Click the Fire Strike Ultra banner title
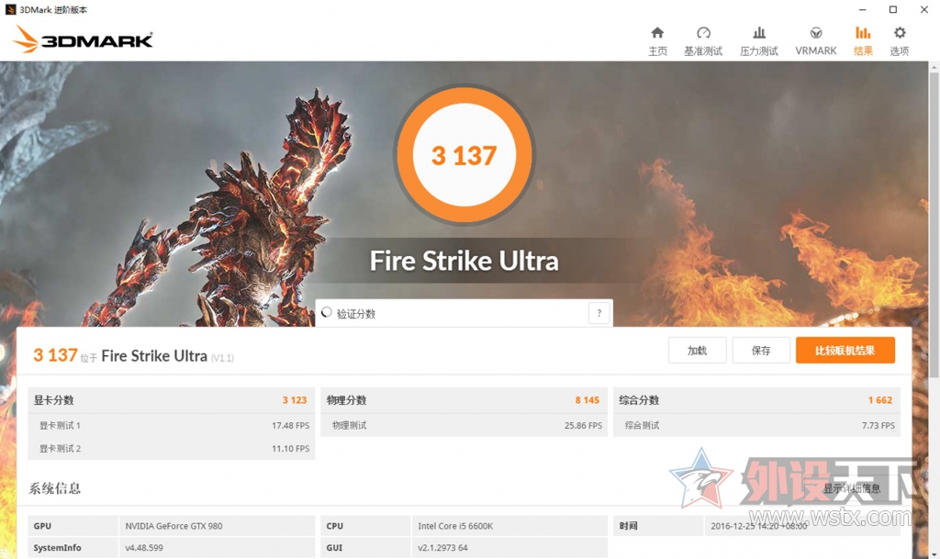 464,261
